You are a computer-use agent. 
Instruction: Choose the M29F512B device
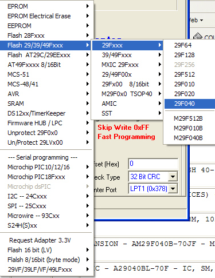(190, 118)
